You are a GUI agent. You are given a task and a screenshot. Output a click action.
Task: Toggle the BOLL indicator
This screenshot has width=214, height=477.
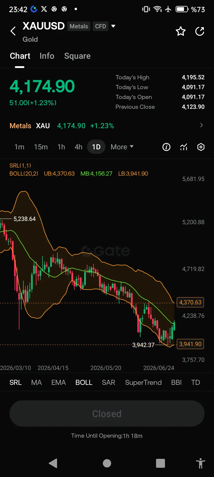pos(84,382)
